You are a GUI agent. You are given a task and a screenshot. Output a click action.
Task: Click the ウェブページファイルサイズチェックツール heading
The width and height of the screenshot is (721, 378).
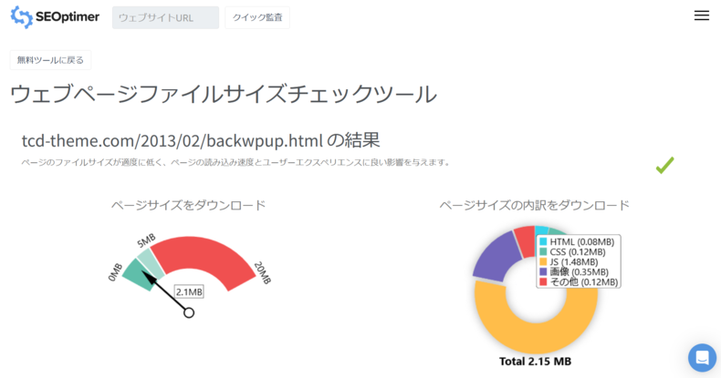pyautogui.click(x=224, y=94)
